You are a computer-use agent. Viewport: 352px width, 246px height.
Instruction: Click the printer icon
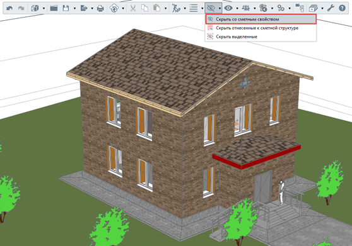(100, 9)
